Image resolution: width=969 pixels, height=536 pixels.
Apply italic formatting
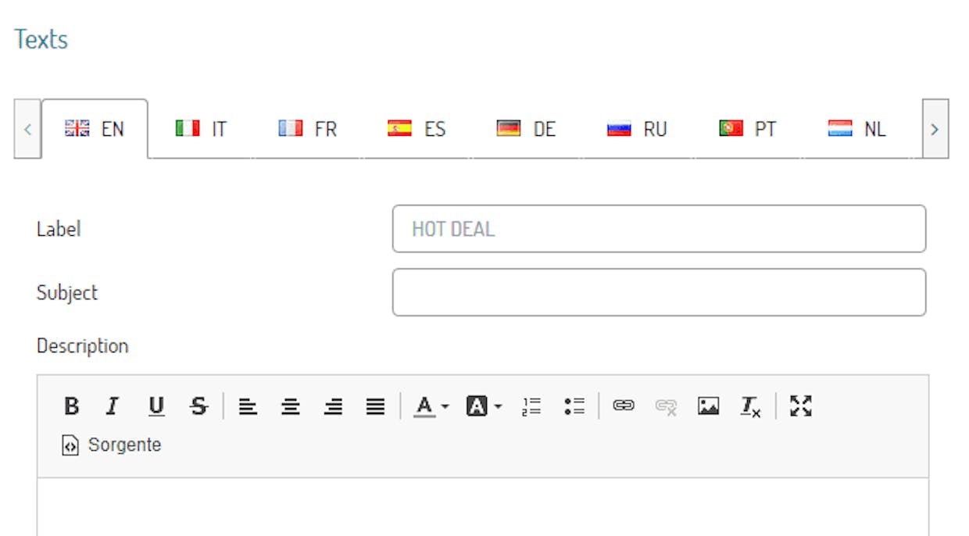[113, 406]
